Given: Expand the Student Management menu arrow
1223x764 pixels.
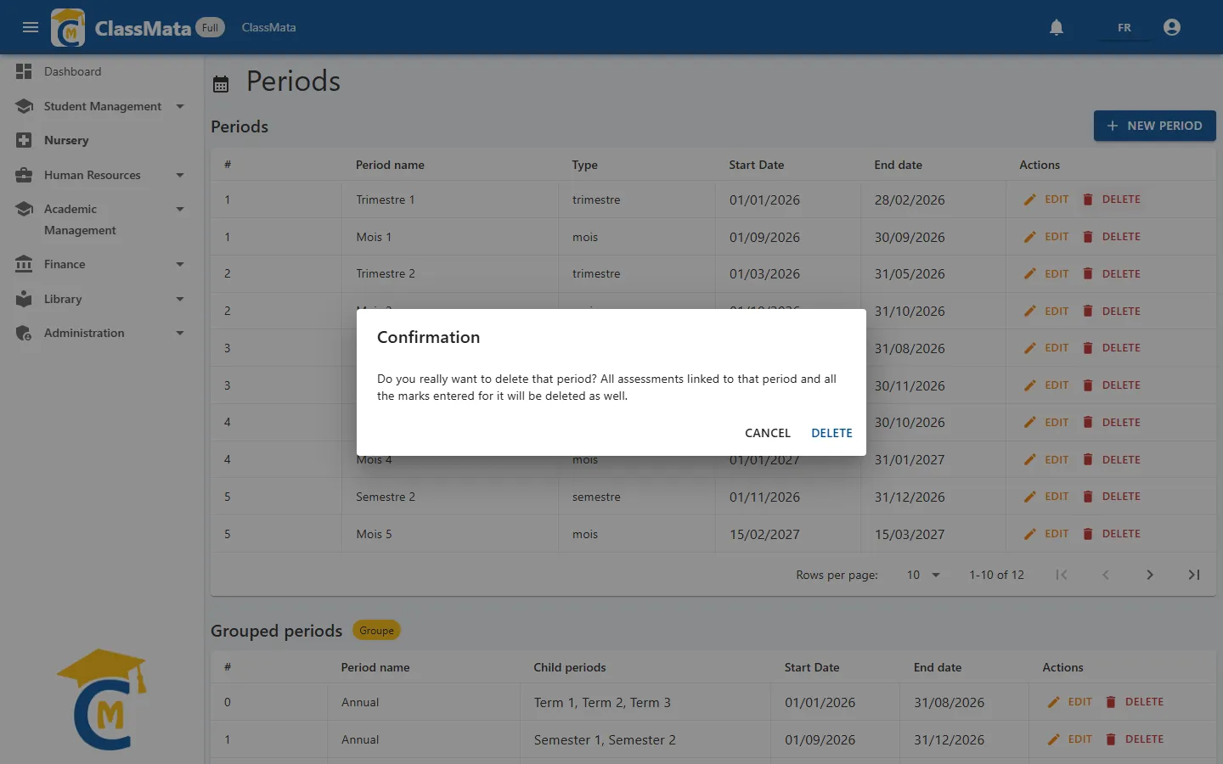Looking at the screenshot, I should pyautogui.click(x=180, y=106).
